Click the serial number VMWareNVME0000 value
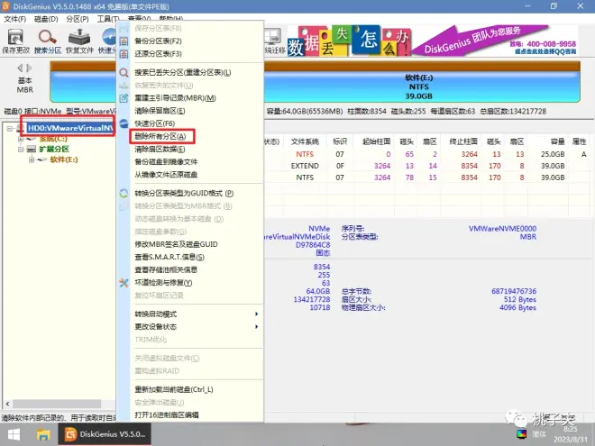 (x=502, y=229)
